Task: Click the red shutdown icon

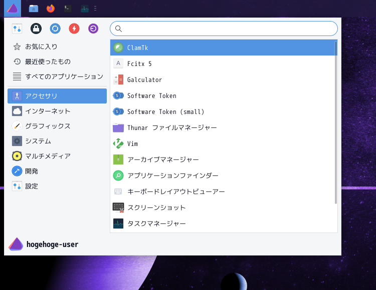Action: tap(74, 28)
